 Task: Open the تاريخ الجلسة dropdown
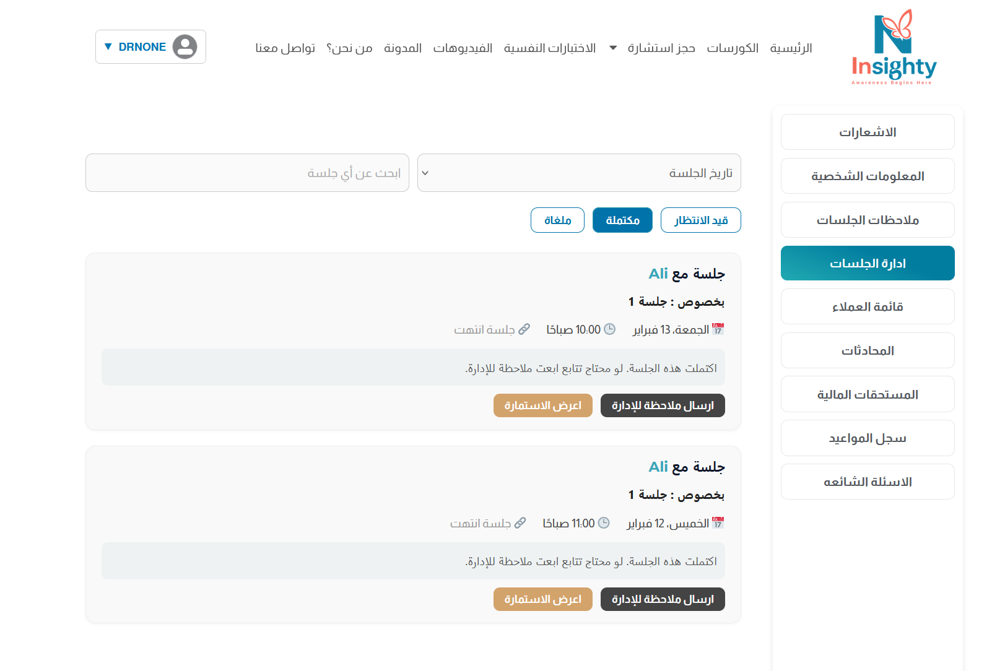(579, 173)
